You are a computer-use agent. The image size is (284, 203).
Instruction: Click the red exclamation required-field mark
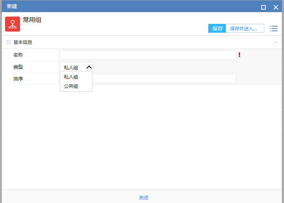[239, 55]
